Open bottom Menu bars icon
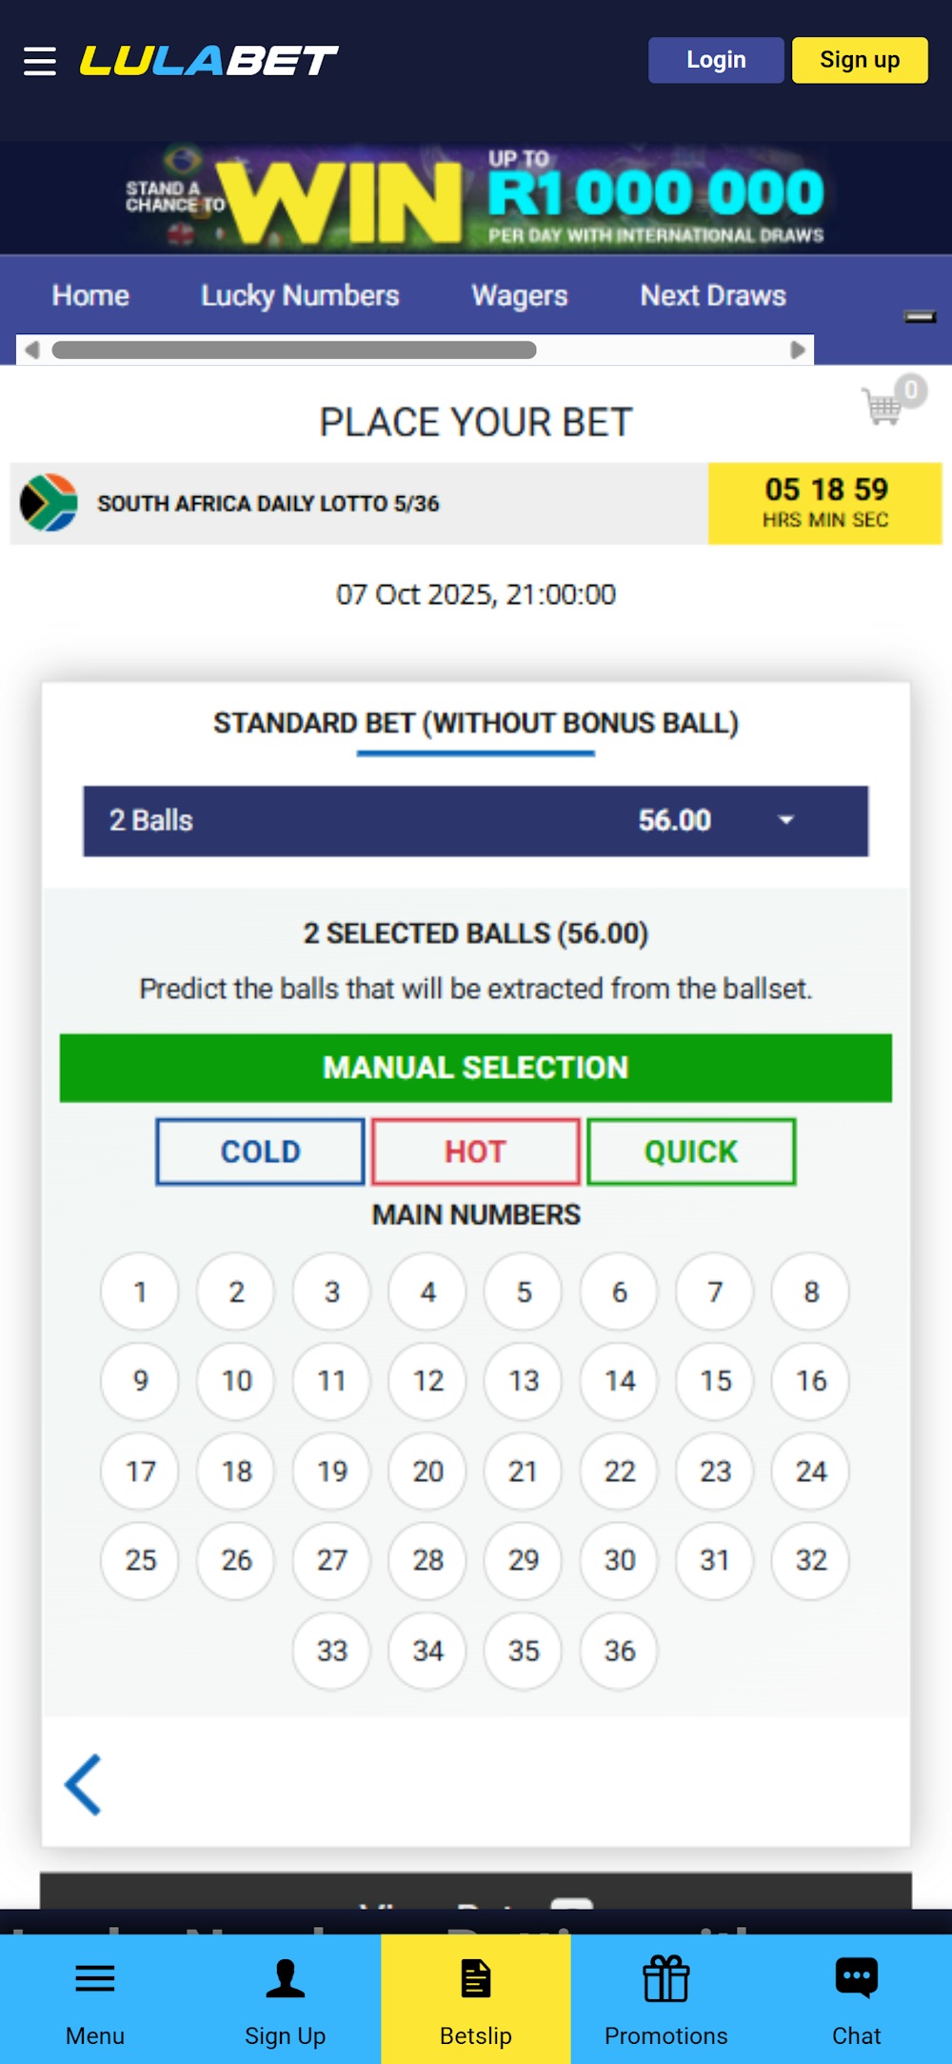The width and height of the screenshot is (952, 2064). coord(95,1977)
